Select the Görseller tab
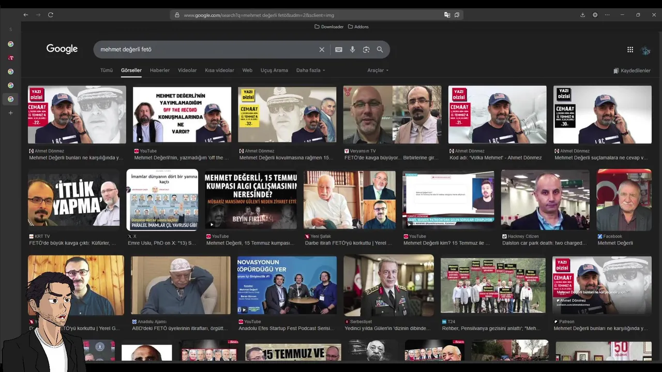Viewport: 662px width, 372px height. click(x=131, y=70)
